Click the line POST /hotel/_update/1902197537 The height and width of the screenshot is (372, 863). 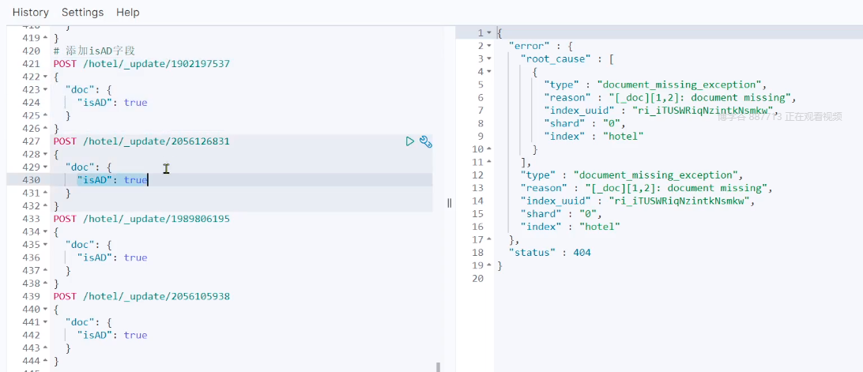click(141, 64)
